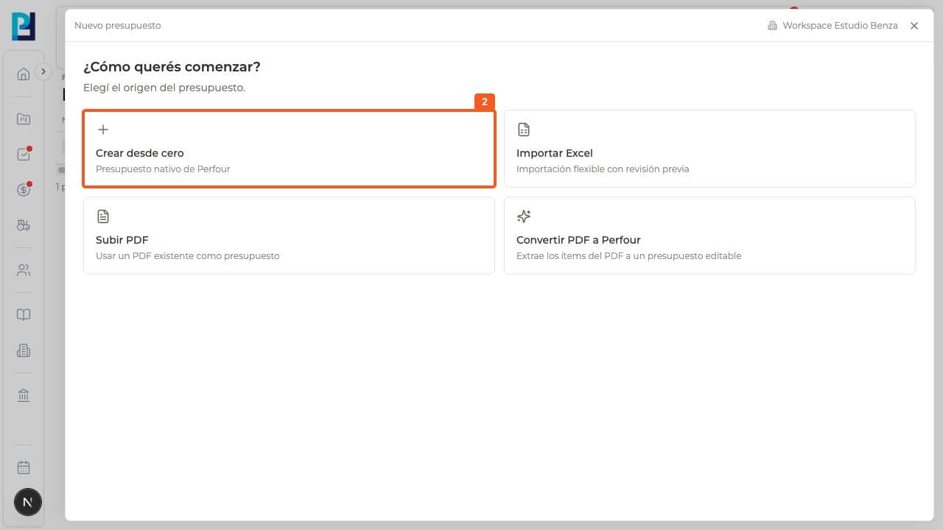Click the heading ¿Cómo querés comenzar?
The height and width of the screenshot is (530, 943).
[x=172, y=67]
